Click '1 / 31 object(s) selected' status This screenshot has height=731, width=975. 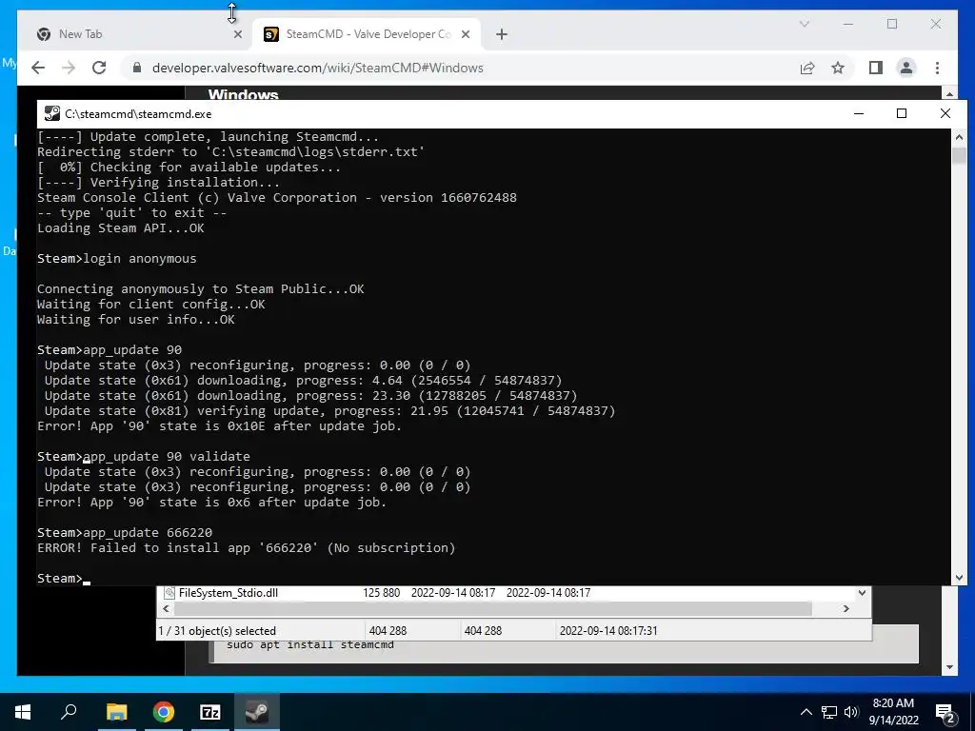pyautogui.click(x=217, y=630)
